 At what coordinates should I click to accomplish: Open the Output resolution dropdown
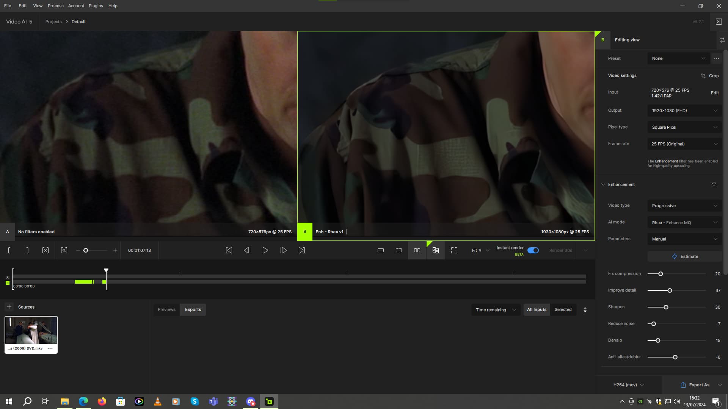coord(684,111)
